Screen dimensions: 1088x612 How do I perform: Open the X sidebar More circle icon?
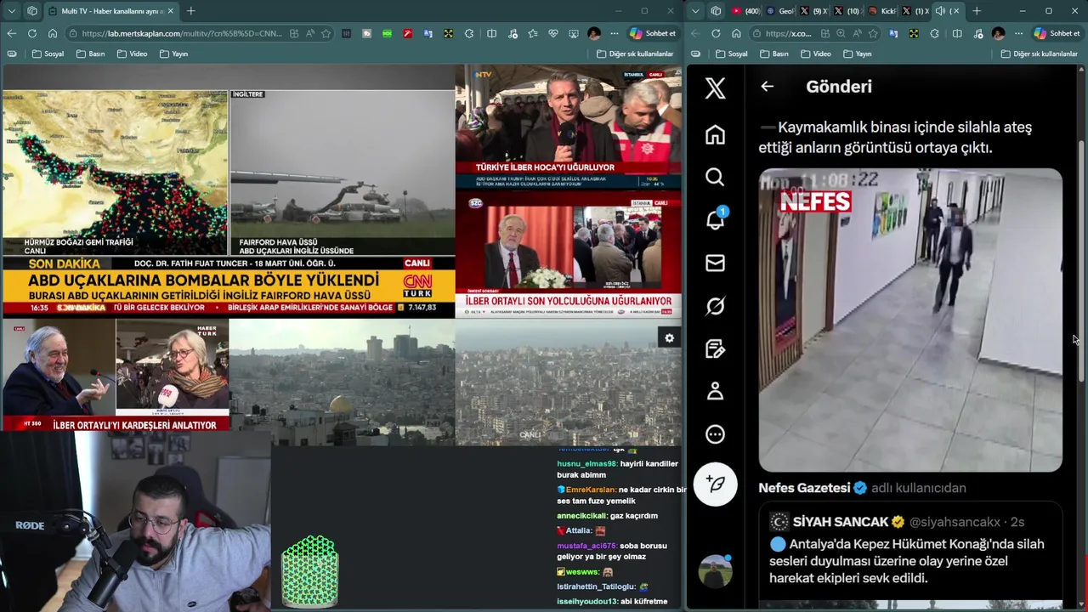click(x=715, y=434)
